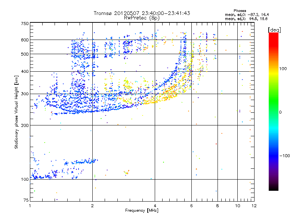The height and width of the screenshot is (224, 299).
Task: Click y-axis tick label '300'
Action: point(25,94)
